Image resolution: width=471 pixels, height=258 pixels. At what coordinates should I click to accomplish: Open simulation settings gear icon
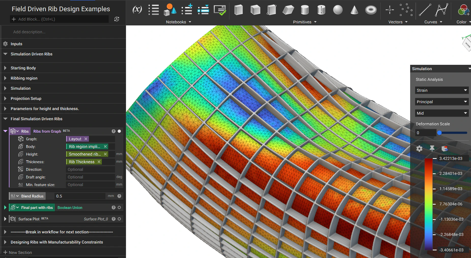click(x=419, y=148)
